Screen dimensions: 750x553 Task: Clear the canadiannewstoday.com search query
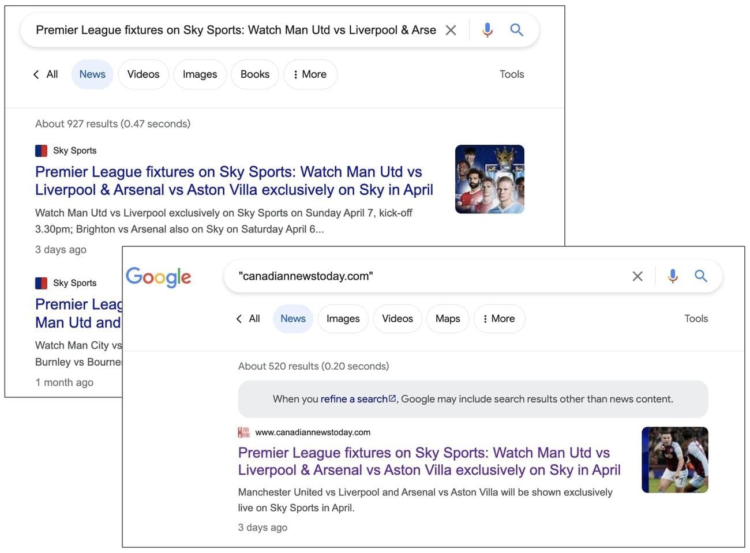click(x=637, y=276)
